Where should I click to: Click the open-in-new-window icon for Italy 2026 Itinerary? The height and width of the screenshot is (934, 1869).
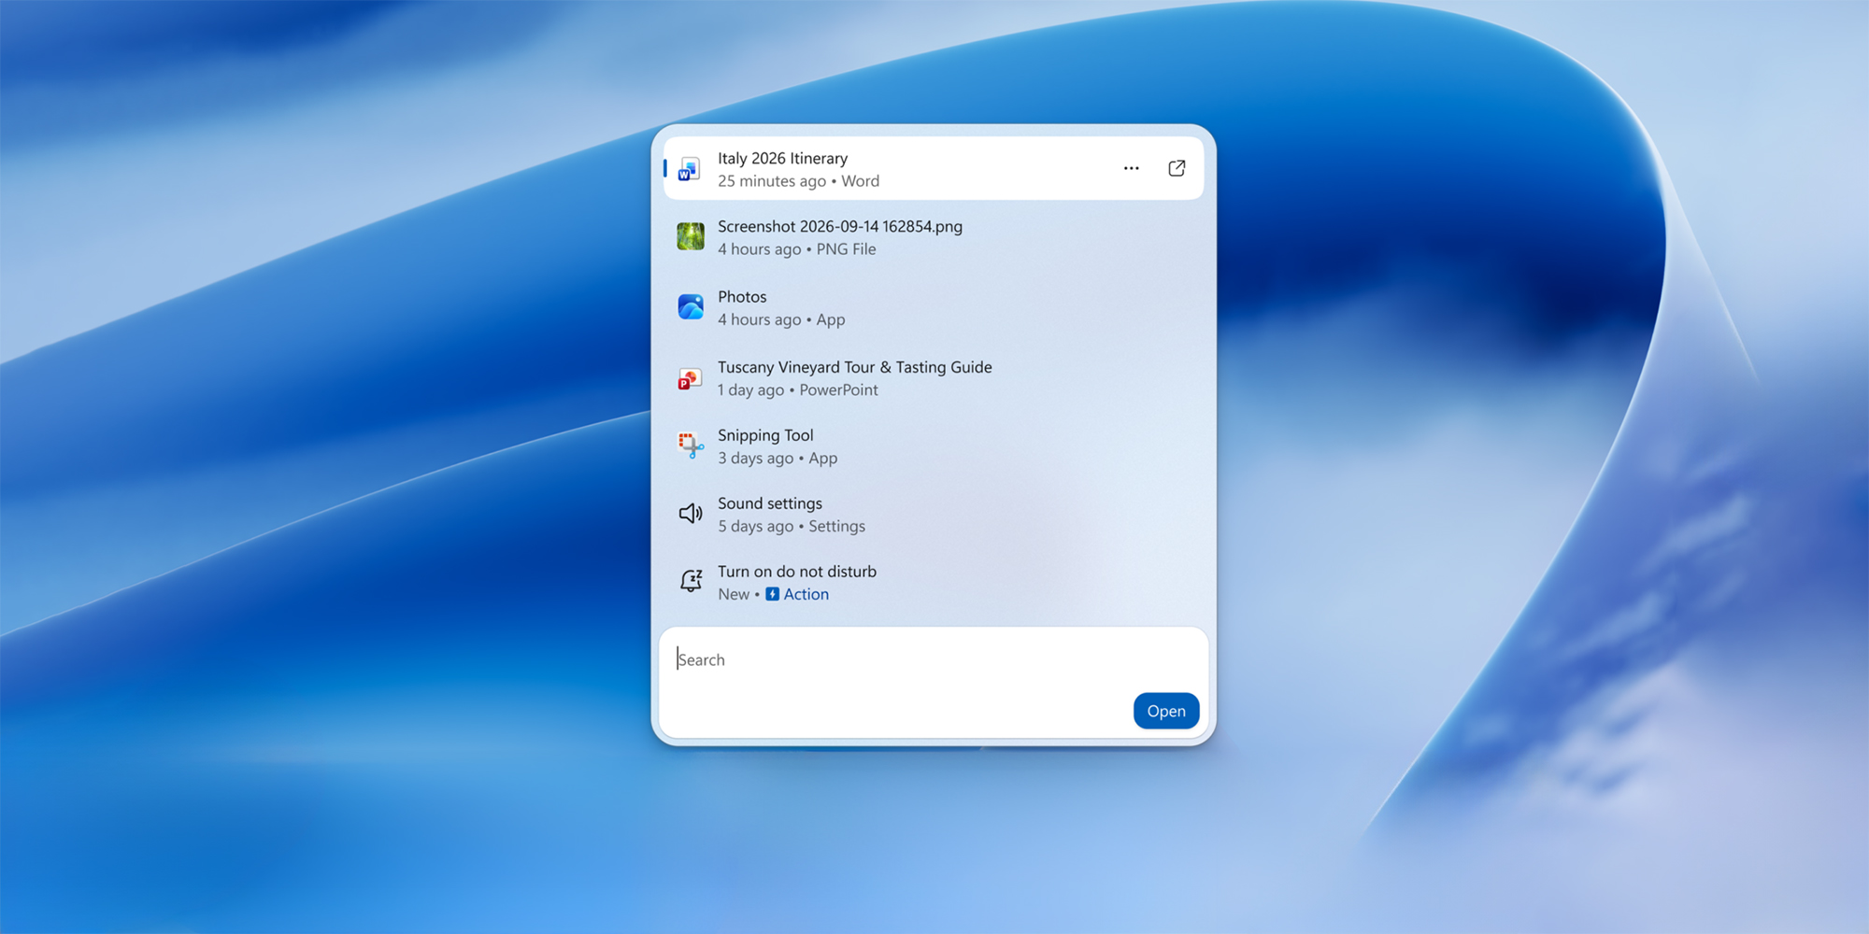1177,168
